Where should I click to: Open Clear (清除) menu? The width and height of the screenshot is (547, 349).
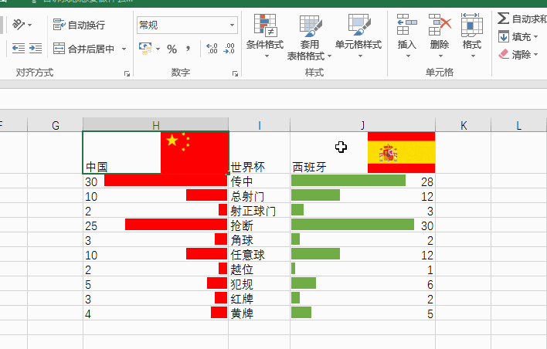coord(518,54)
